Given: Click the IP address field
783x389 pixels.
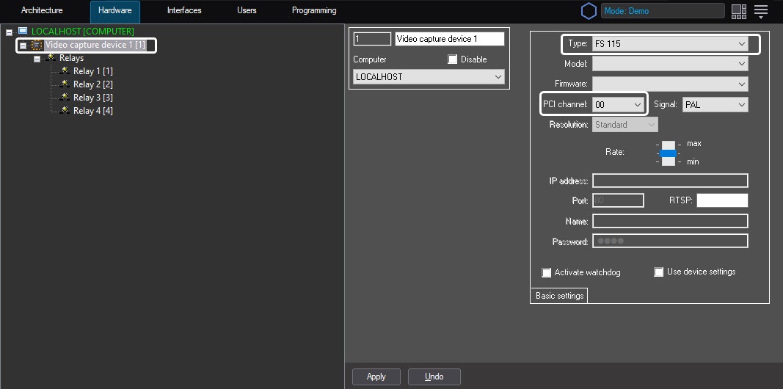Looking at the screenshot, I should (x=670, y=181).
